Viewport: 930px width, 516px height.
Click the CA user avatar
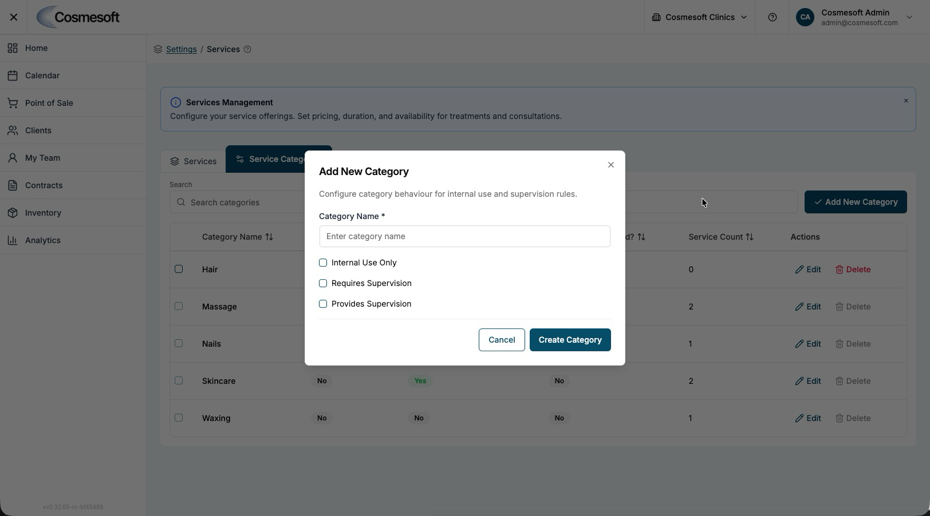[805, 17]
